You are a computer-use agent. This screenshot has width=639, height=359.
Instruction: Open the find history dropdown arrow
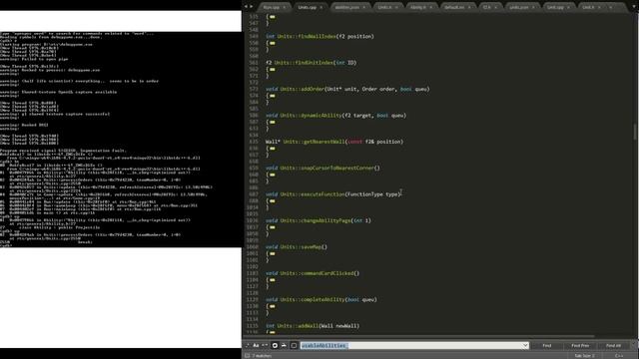coord(525,345)
